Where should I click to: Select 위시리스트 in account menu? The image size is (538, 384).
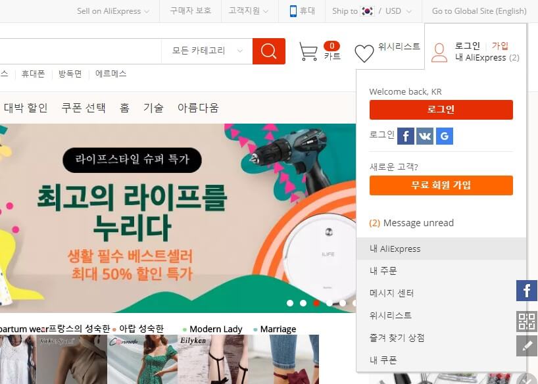441,316
